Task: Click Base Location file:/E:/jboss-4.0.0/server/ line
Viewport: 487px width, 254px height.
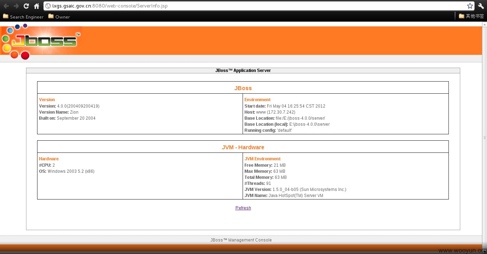Action: (285, 118)
